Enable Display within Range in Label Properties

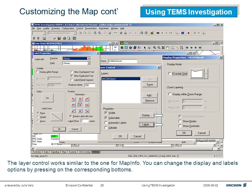37,72
